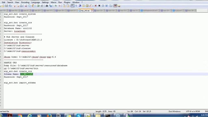Start macro recording with the red circle
Image resolution: width=208 pixels, height=117 pixels.
click(x=96, y=6)
